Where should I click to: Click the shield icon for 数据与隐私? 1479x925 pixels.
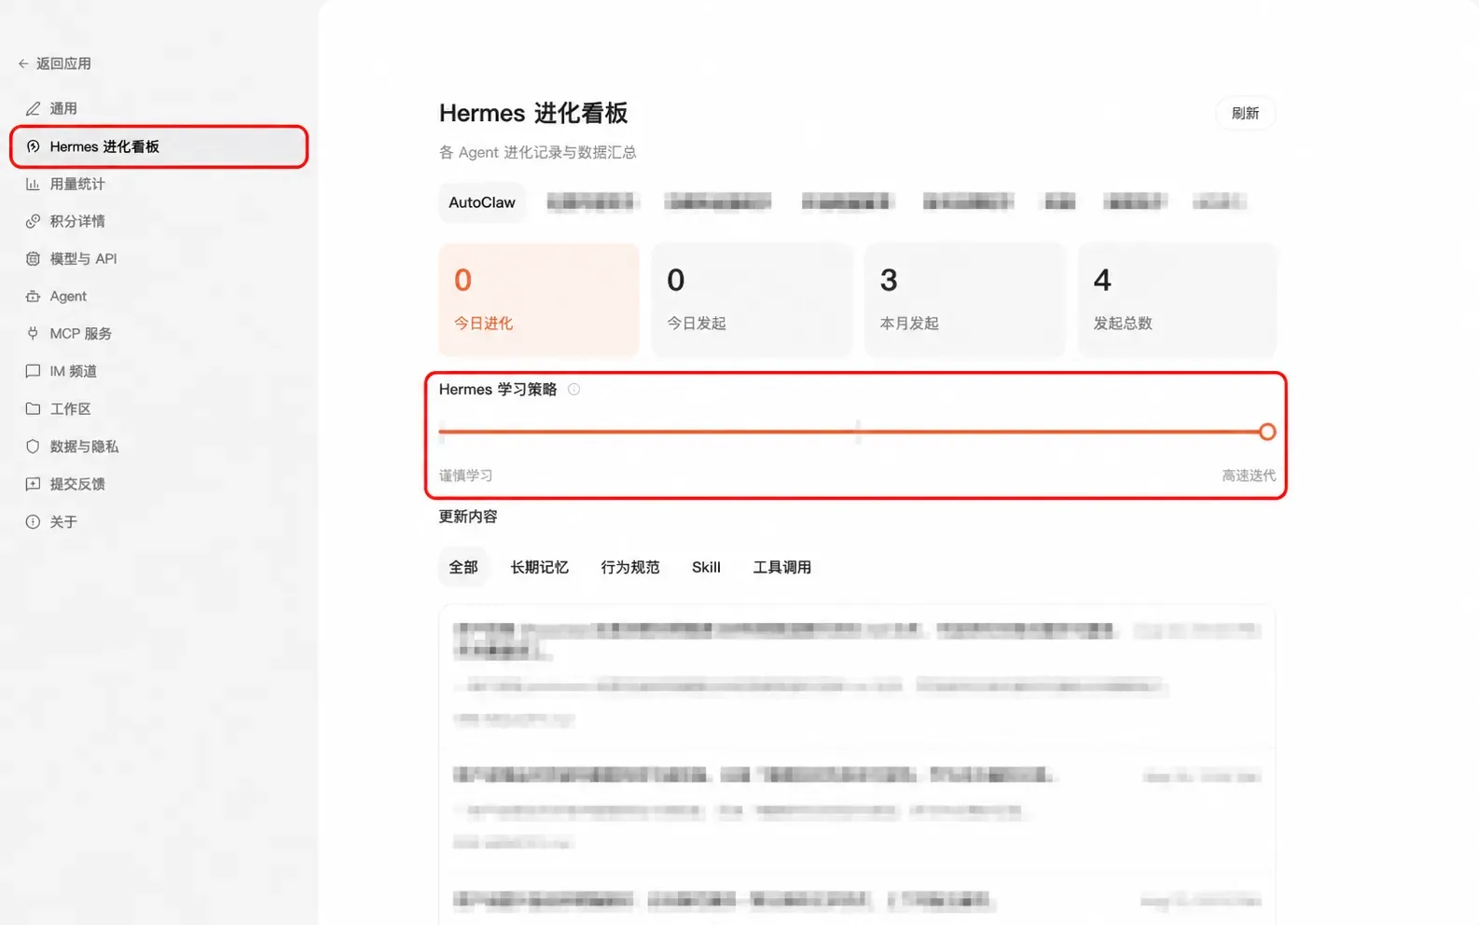[x=33, y=447]
